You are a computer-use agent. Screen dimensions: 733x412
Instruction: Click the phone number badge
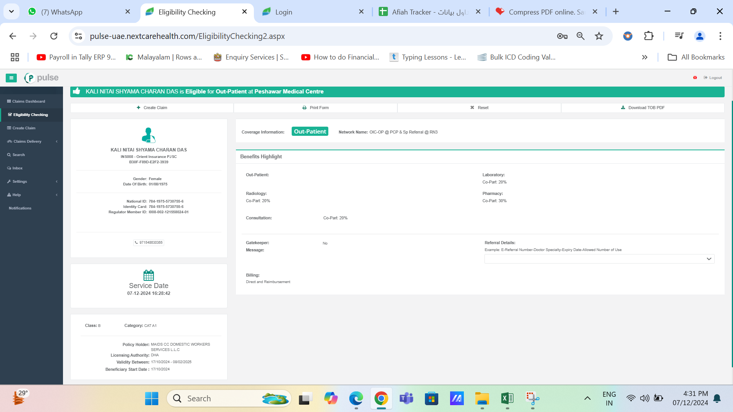point(149,243)
